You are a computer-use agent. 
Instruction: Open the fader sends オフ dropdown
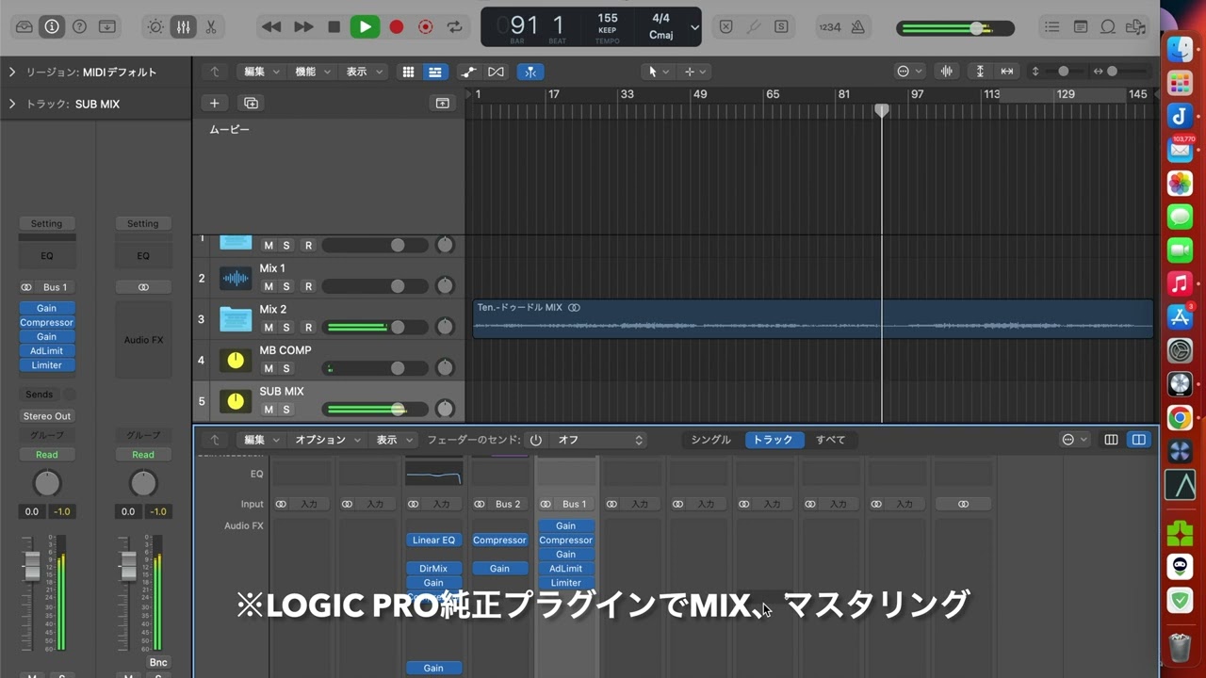click(x=599, y=440)
